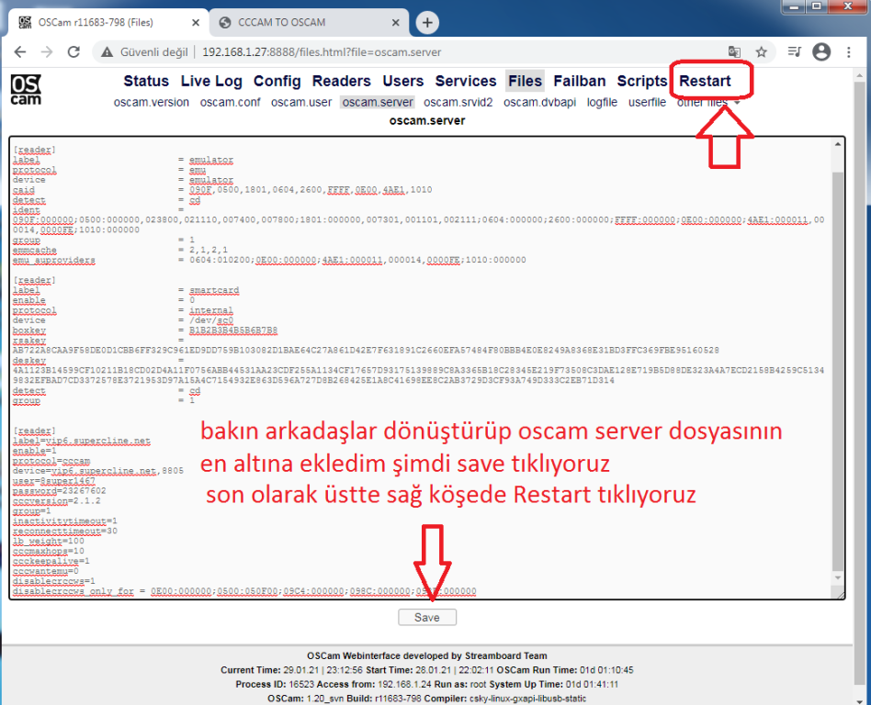Click the 'password=23267602' line in editor
Screen dimensions: 871x705
[60, 491]
